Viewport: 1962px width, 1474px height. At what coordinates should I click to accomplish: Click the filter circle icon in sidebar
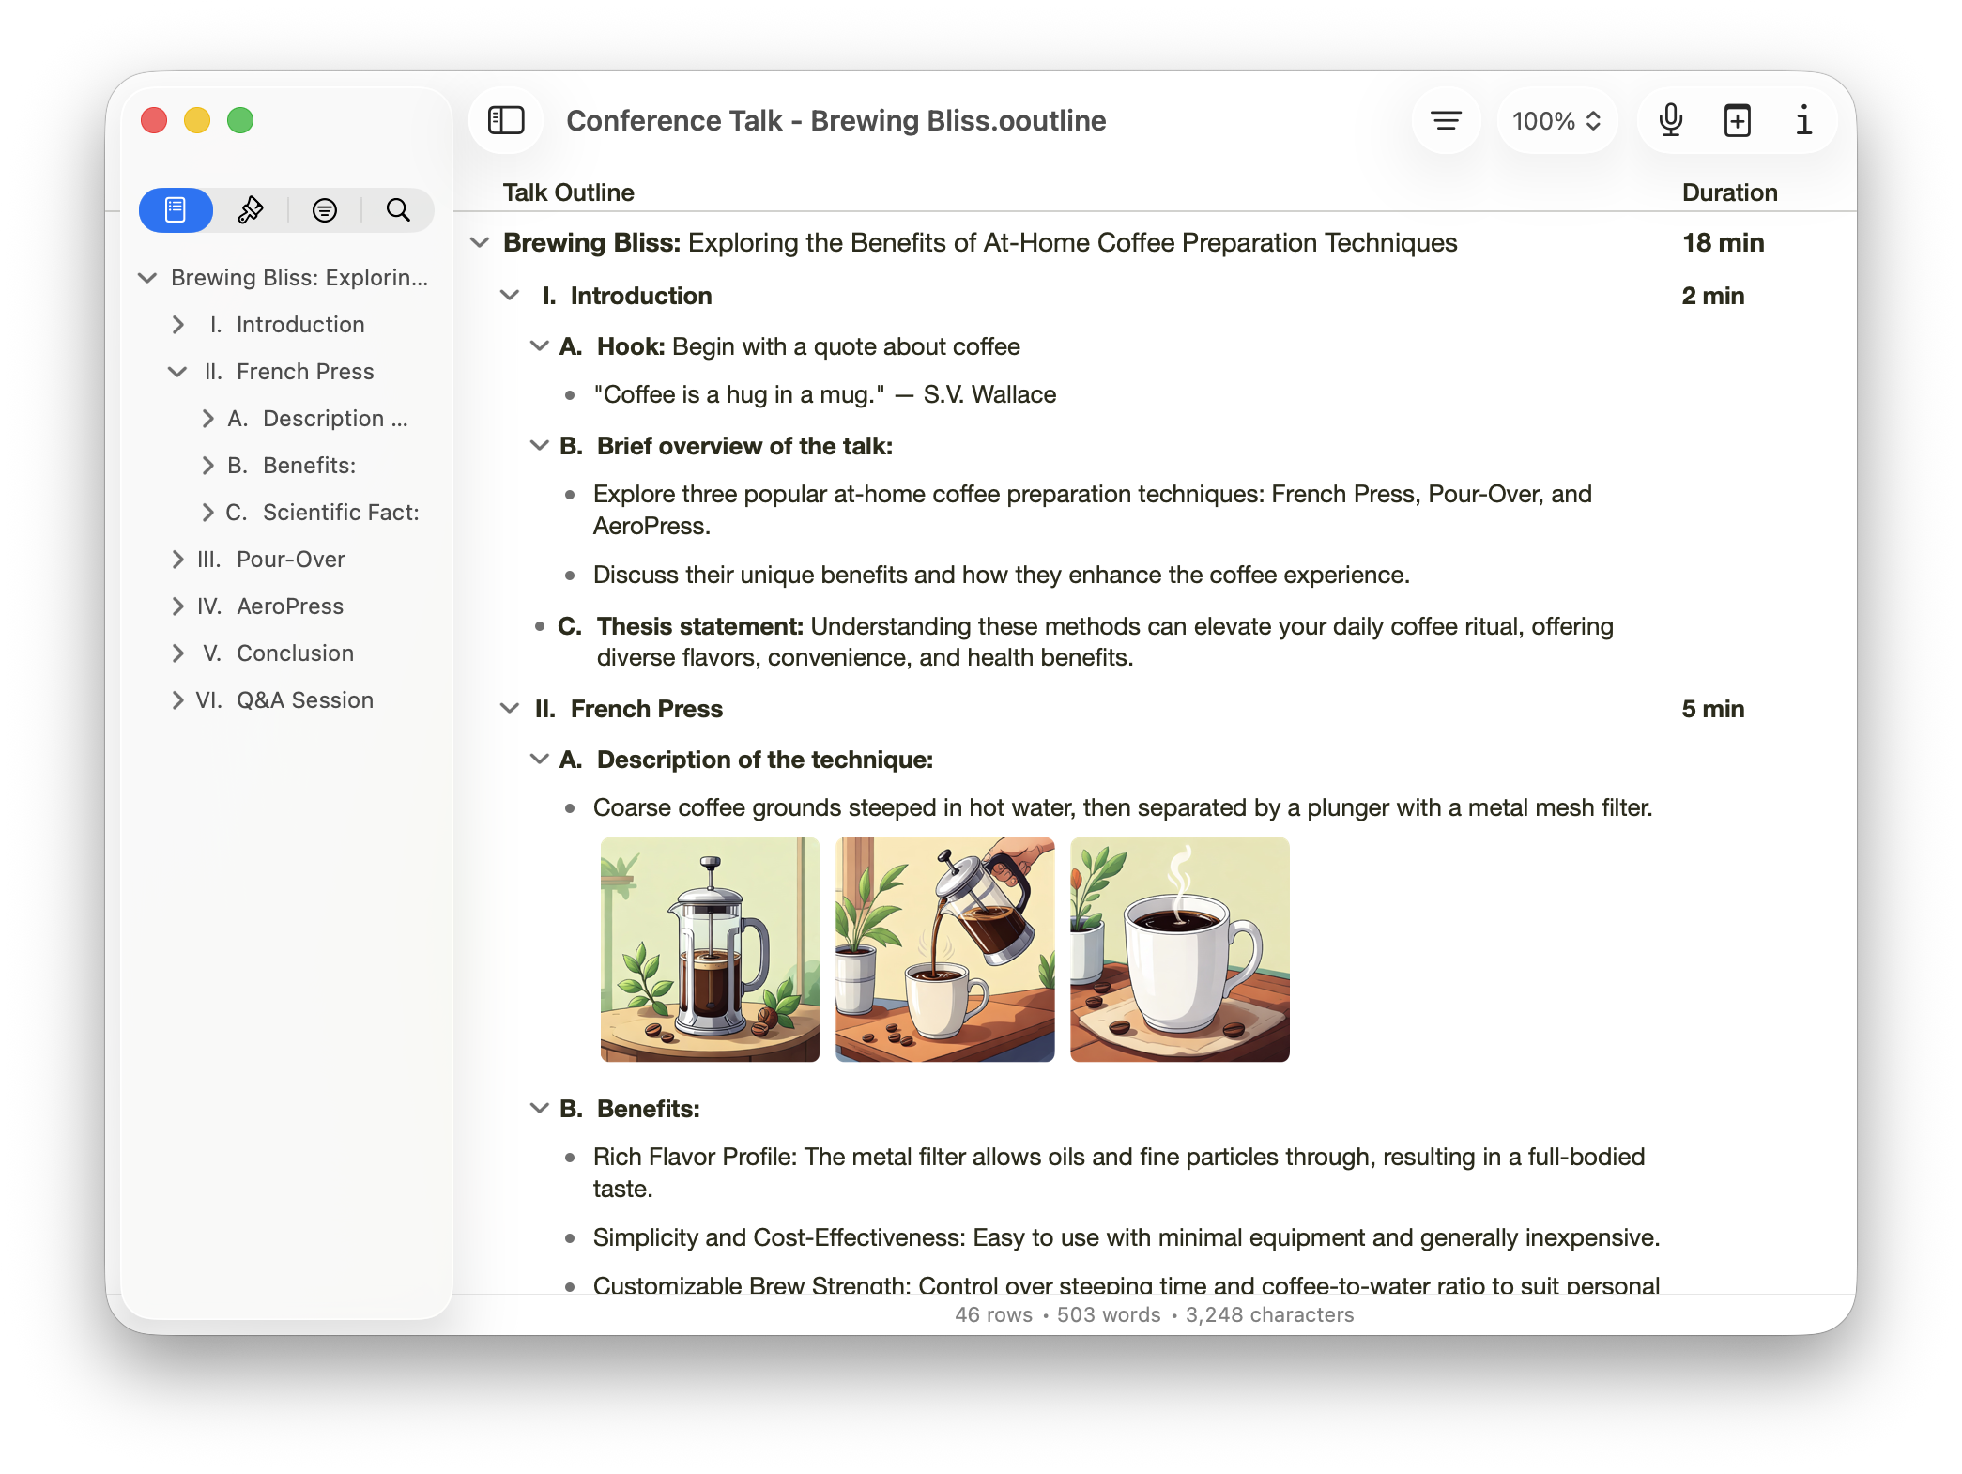[x=324, y=210]
